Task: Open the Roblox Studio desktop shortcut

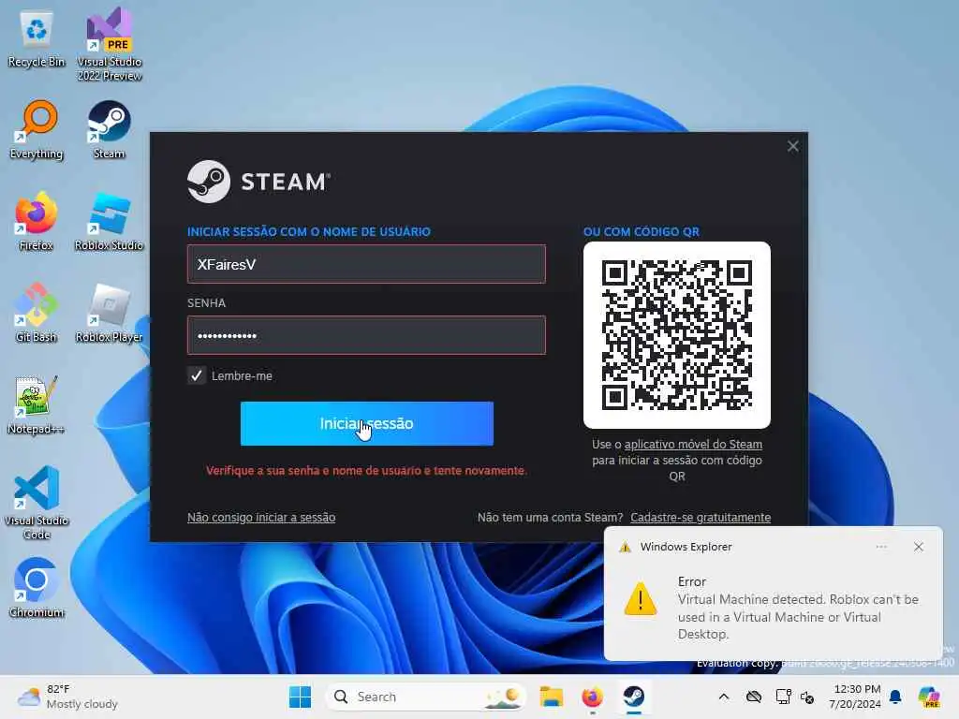Action: point(109,221)
